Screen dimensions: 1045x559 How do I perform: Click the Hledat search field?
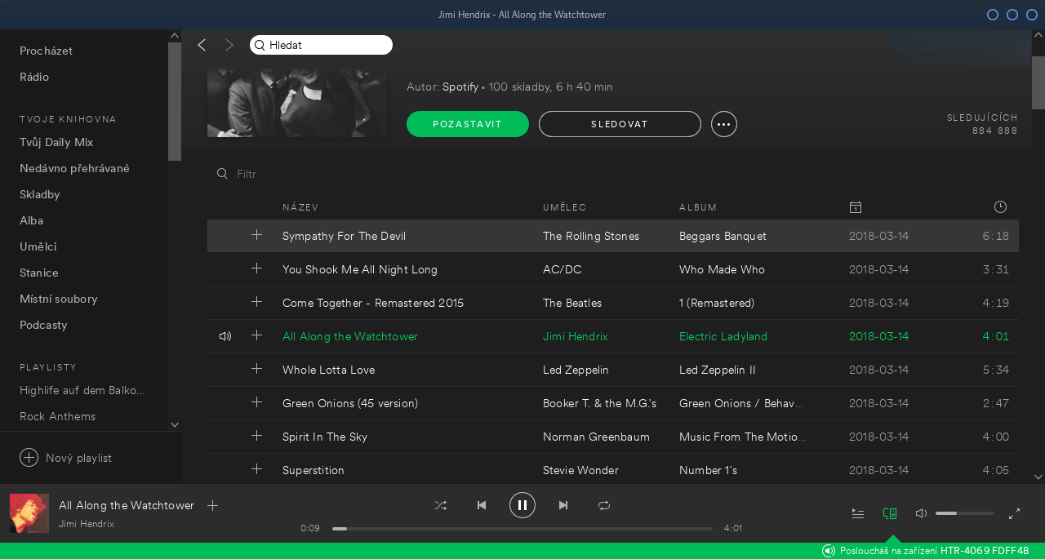tap(321, 45)
